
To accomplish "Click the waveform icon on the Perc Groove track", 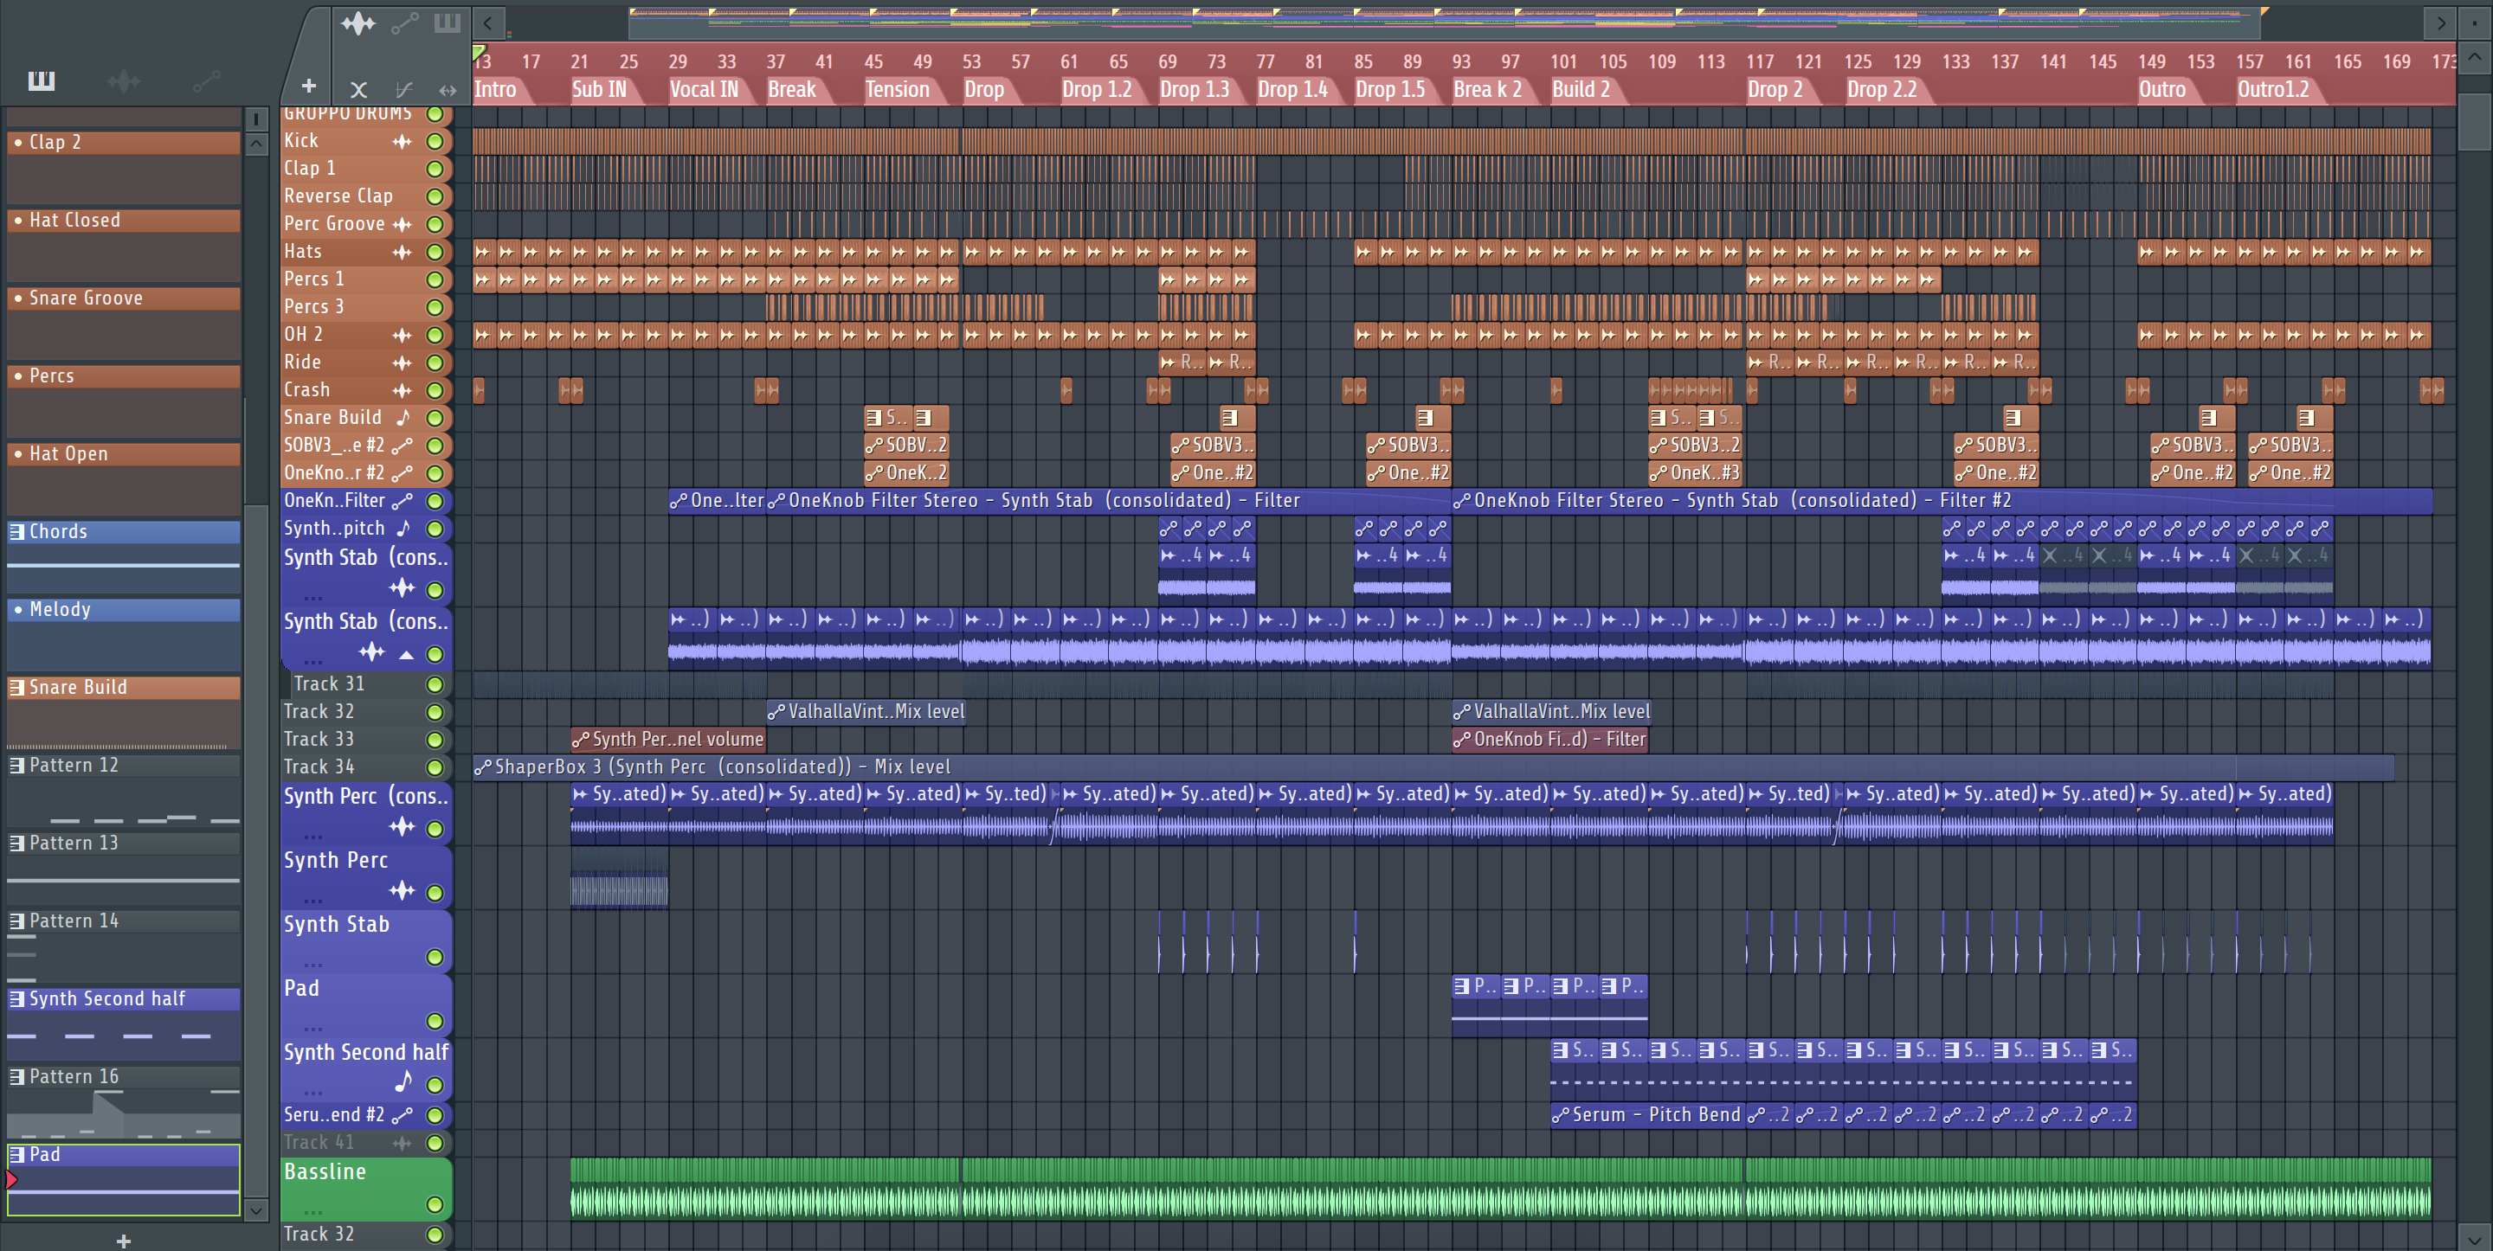I will pyautogui.click(x=402, y=224).
